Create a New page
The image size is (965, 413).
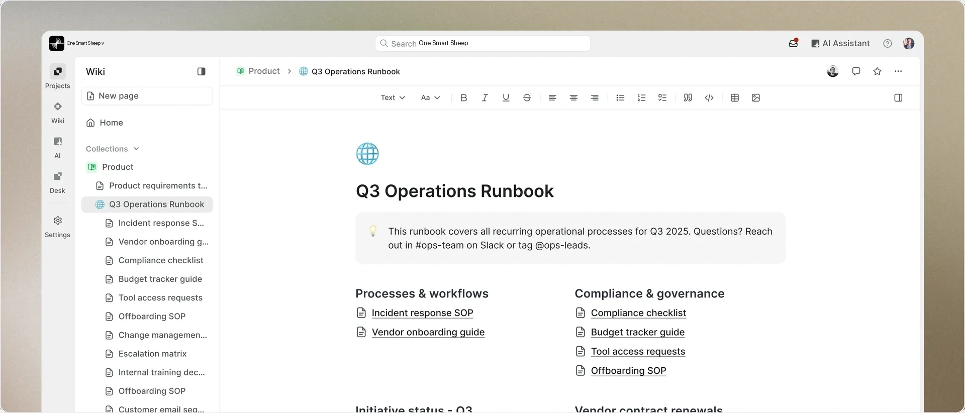[x=147, y=96]
